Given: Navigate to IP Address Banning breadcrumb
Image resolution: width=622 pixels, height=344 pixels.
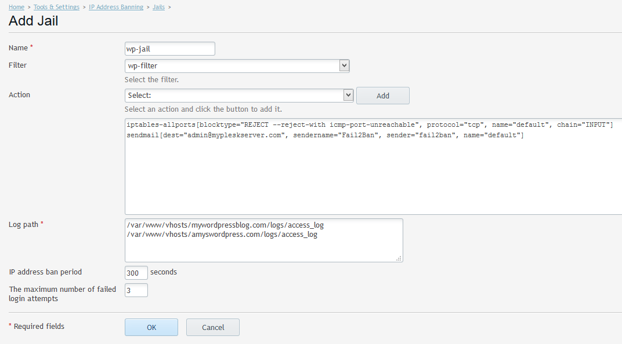Looking at the screenshot, I should coord(116,7).
